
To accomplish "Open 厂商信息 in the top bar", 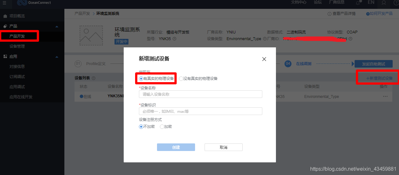I will point(337,2).
